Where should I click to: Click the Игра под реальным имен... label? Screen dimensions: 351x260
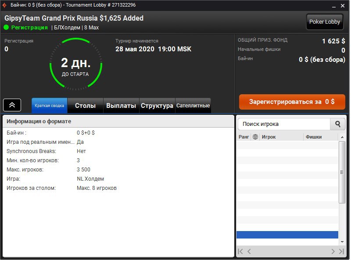click(40, 142)
